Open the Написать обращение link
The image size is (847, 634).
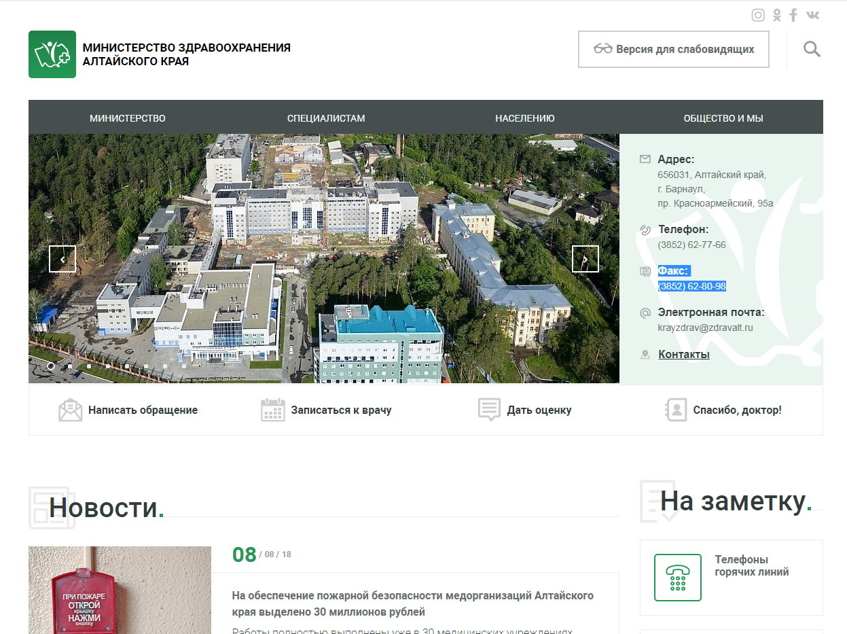tap(128, 410)
